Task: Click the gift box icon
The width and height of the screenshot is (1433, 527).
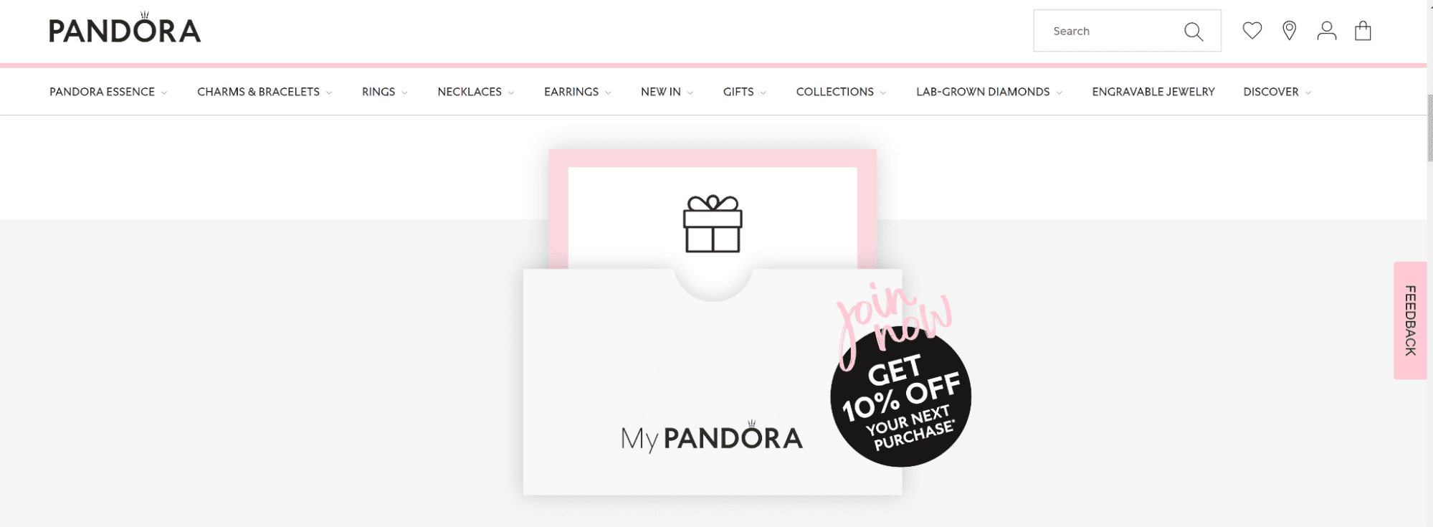Action: point(713,224)
